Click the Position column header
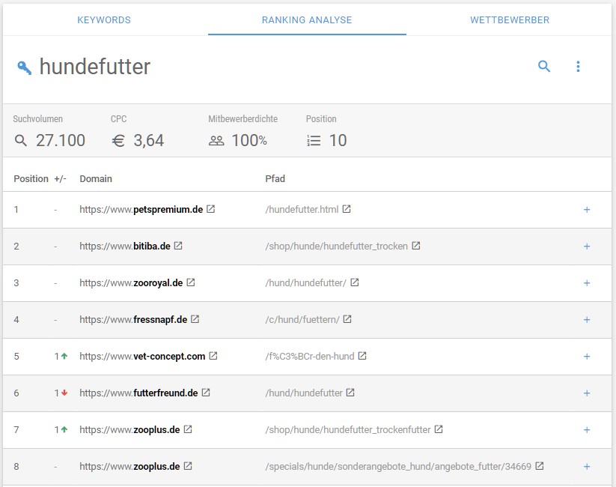Screen dimensions: 616x487 (x=31, y=178)
